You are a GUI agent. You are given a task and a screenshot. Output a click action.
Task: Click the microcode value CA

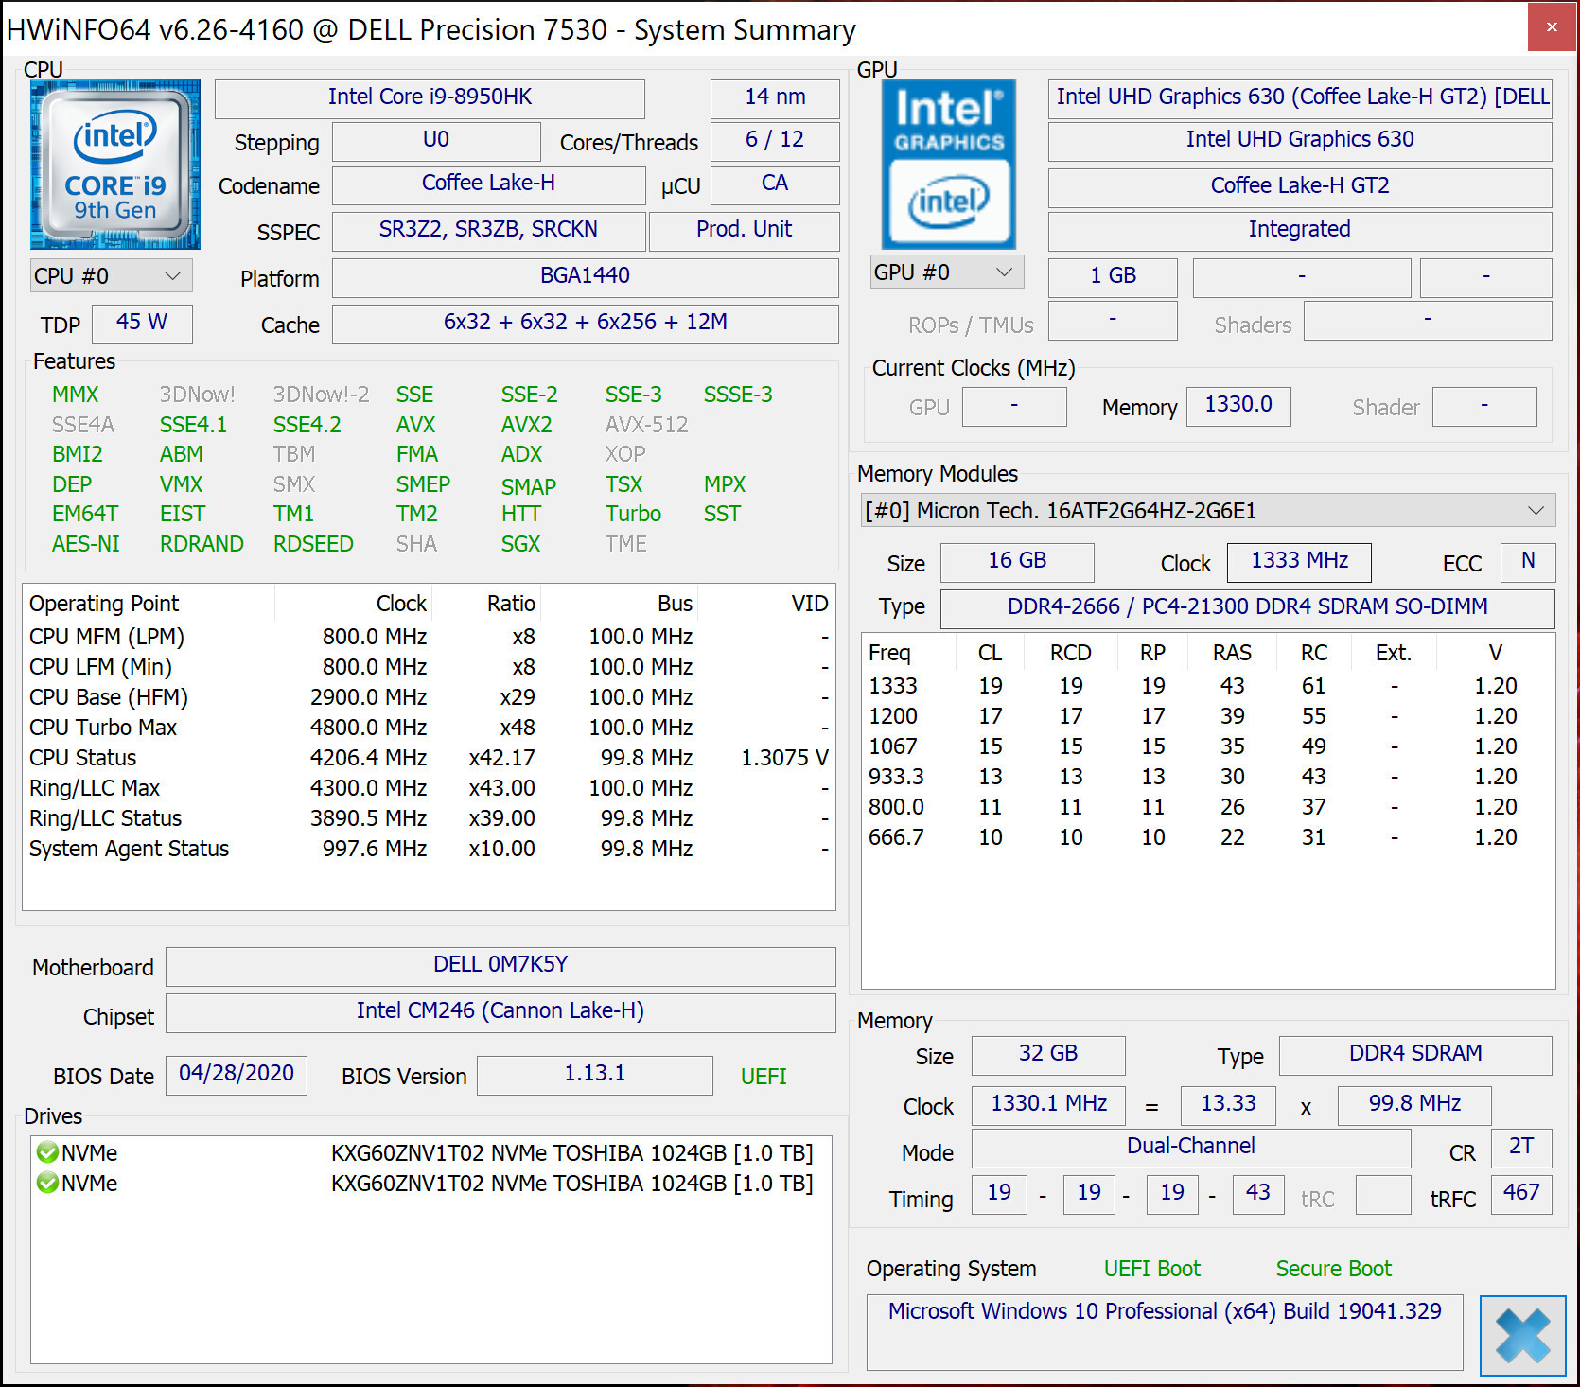point(775,184)
